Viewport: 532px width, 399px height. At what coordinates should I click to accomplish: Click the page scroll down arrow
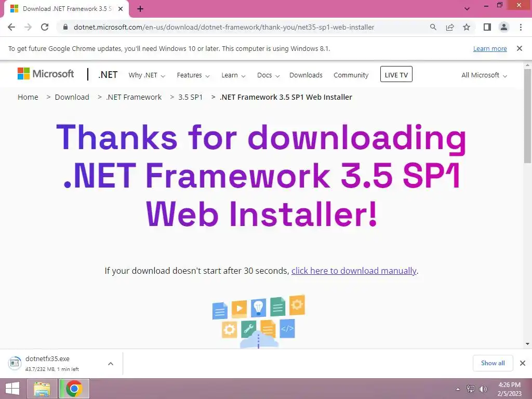[528, 344]
